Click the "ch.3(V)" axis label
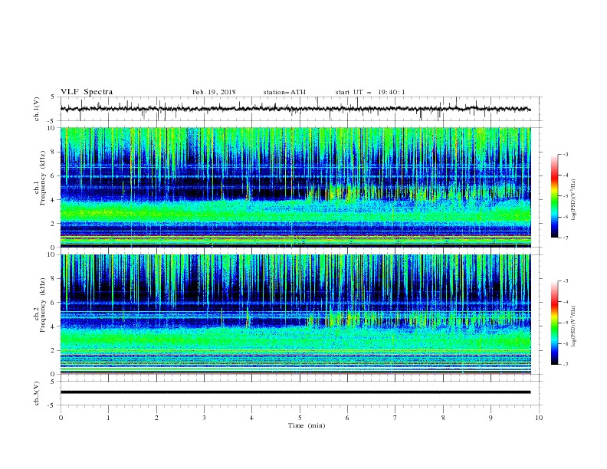607x469 pixels. (x=37, y=393)
